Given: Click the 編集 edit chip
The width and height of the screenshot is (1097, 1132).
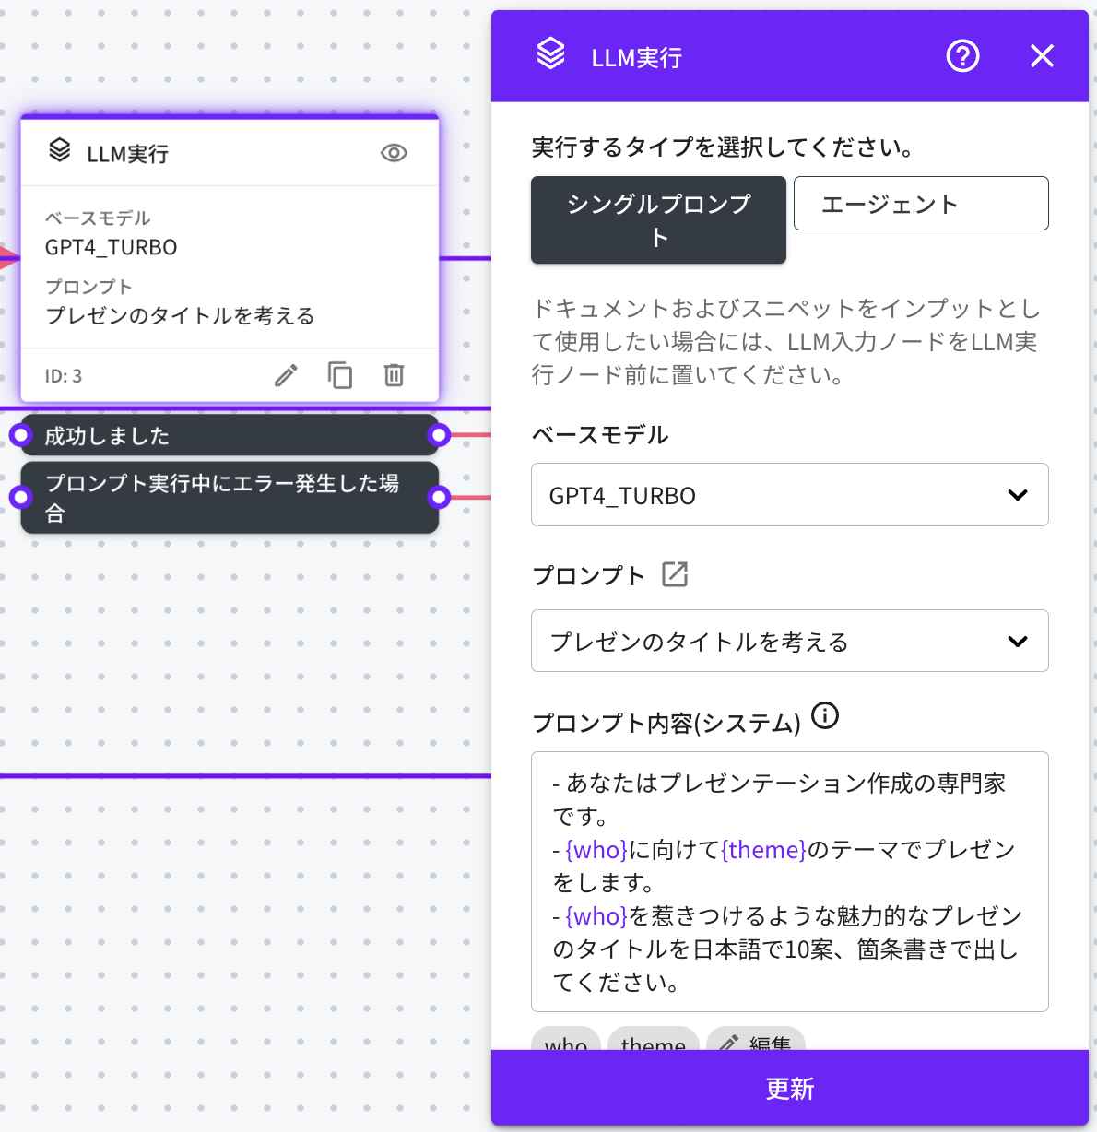Looking at the screenshot, I should [756, 1041].
